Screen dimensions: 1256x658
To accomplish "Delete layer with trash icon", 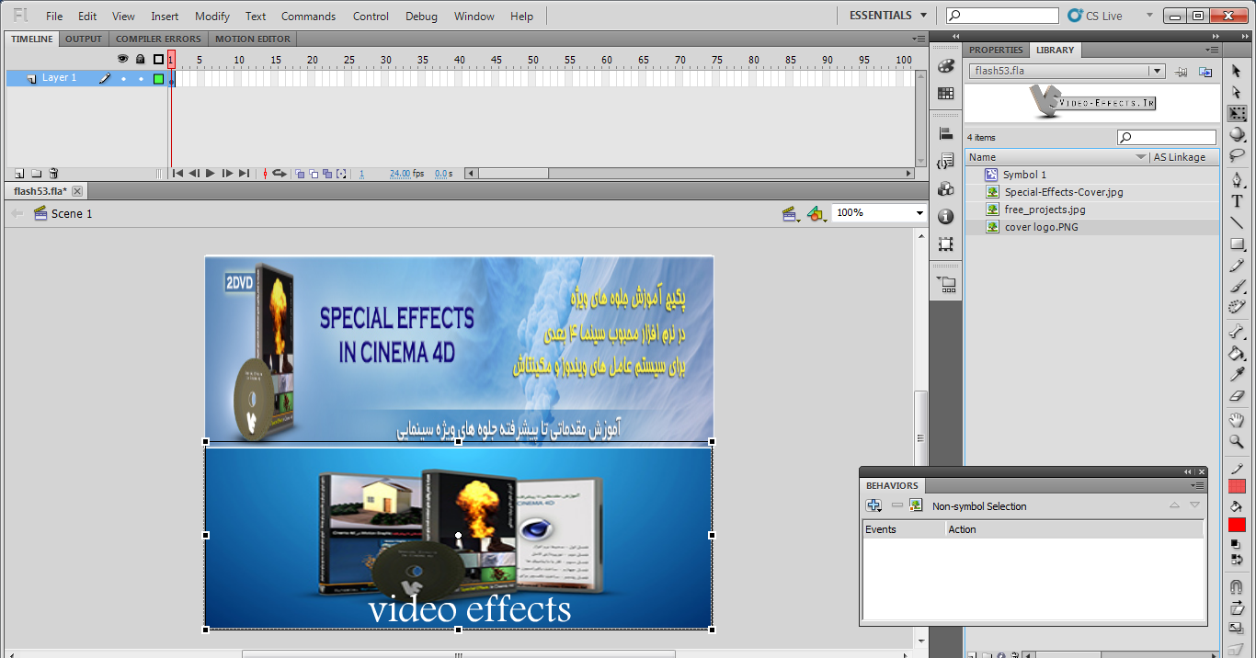I will (x=53, y=174).
